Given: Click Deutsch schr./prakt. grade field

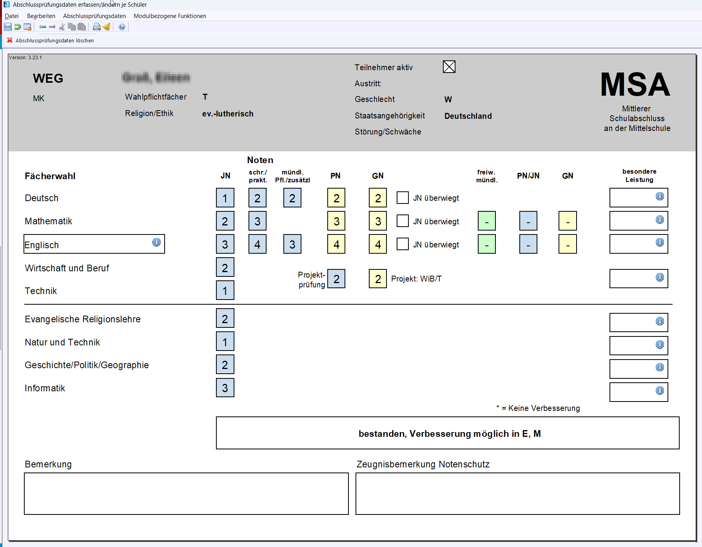Looking at the screenshot, I should 258,198.
